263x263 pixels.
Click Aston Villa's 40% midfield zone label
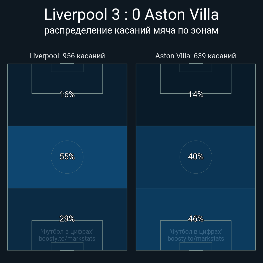(196, 157)
